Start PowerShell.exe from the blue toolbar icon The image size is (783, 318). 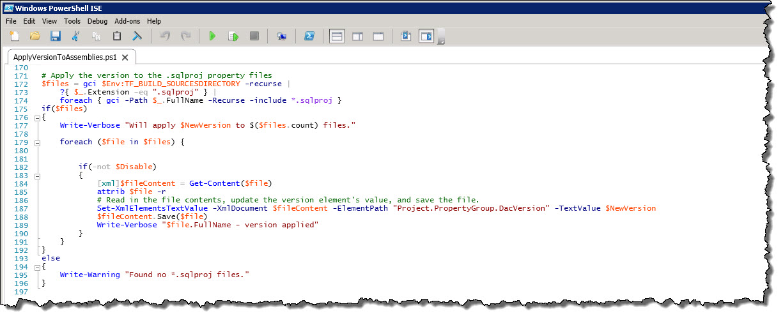[308, 36]
